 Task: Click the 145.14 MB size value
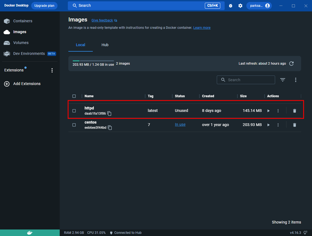click(252, 111)
